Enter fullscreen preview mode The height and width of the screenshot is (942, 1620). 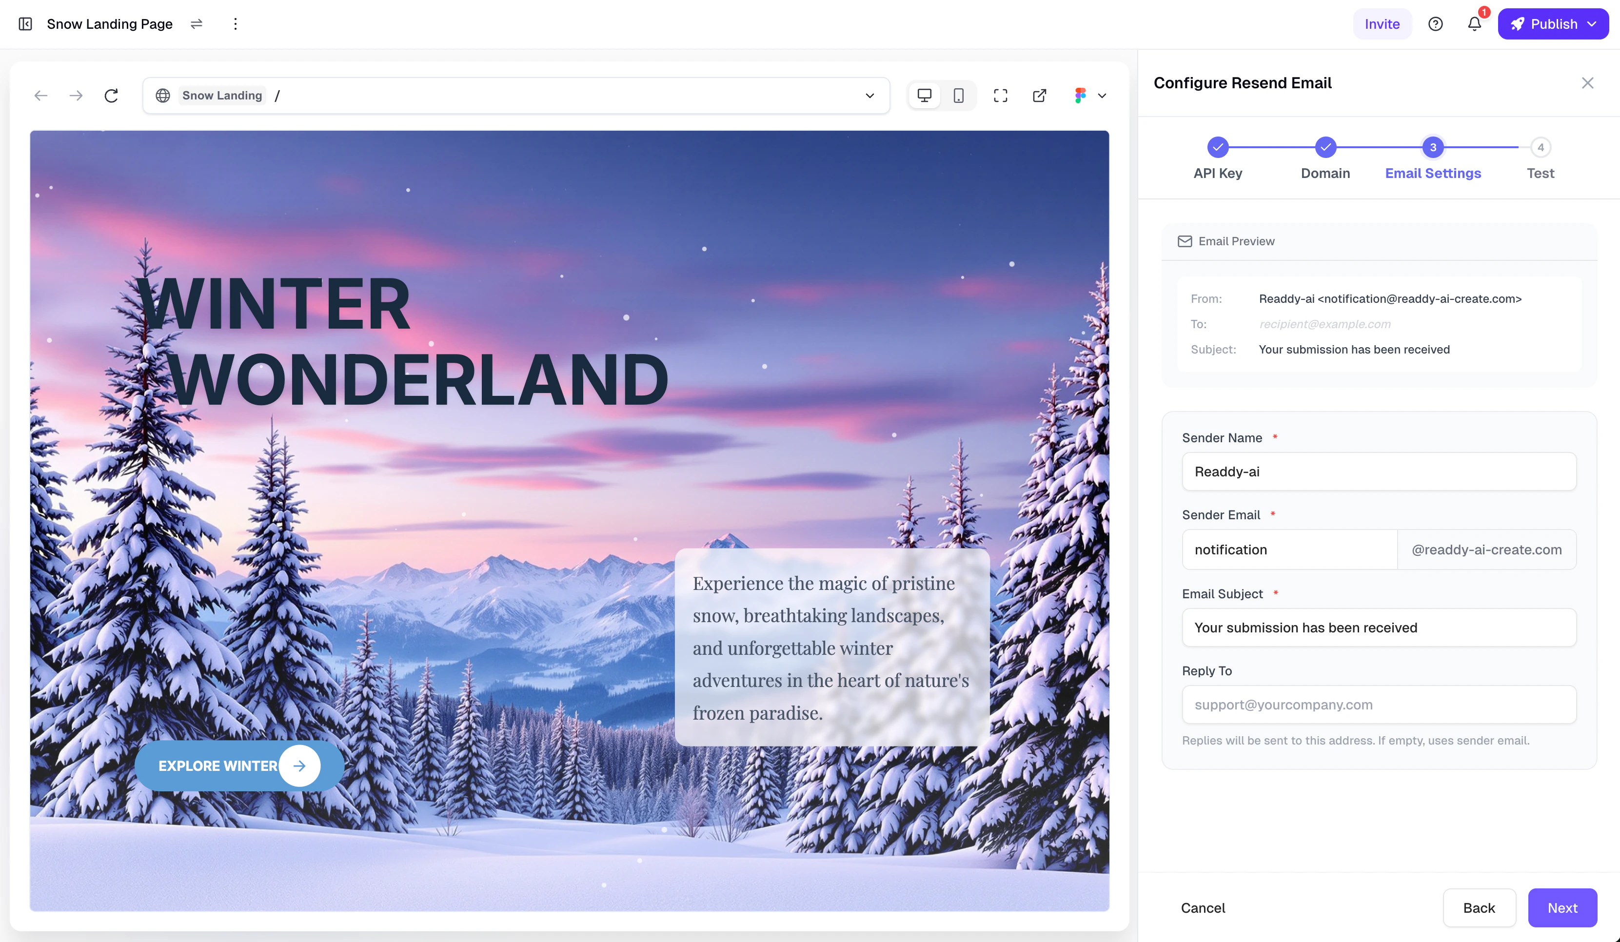pos(1000,95)
